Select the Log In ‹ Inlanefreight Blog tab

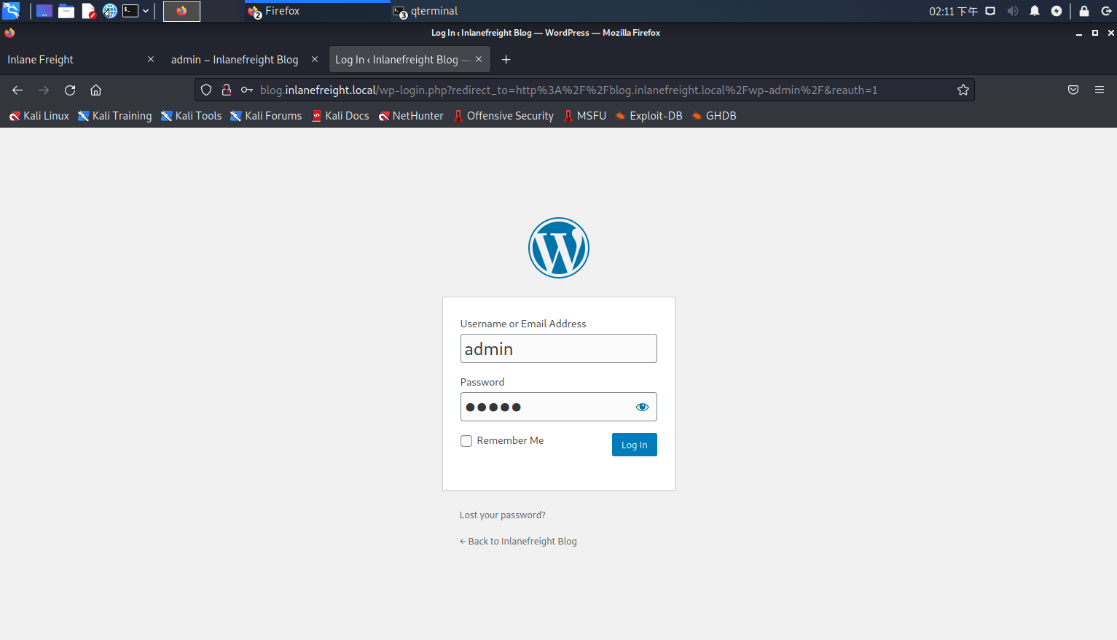(x=409, y=60)
